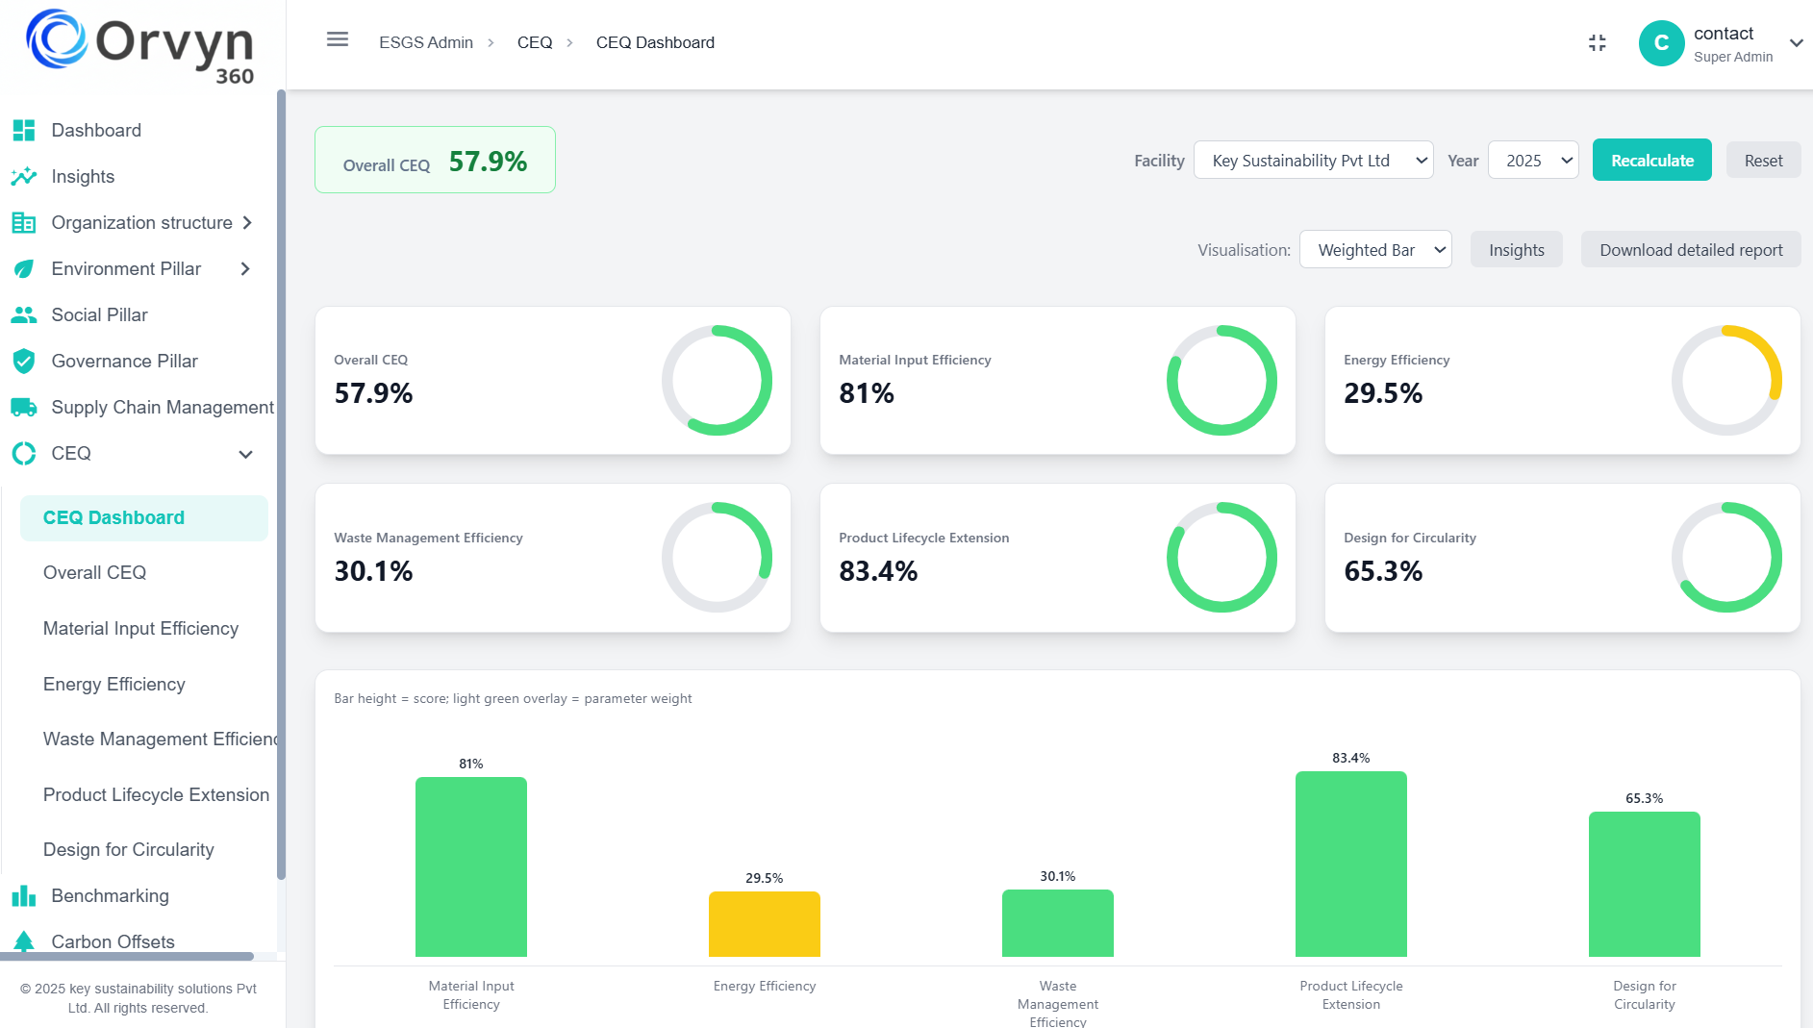This screenshot has height=1028, width=1813.
Task: Click the Dashboard grid icon in sidebar
Action: (24, 130)
